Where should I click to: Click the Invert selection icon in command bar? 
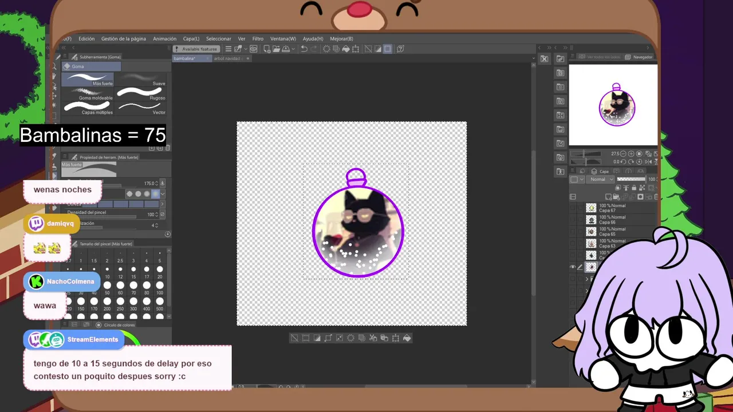click(378, 49)
